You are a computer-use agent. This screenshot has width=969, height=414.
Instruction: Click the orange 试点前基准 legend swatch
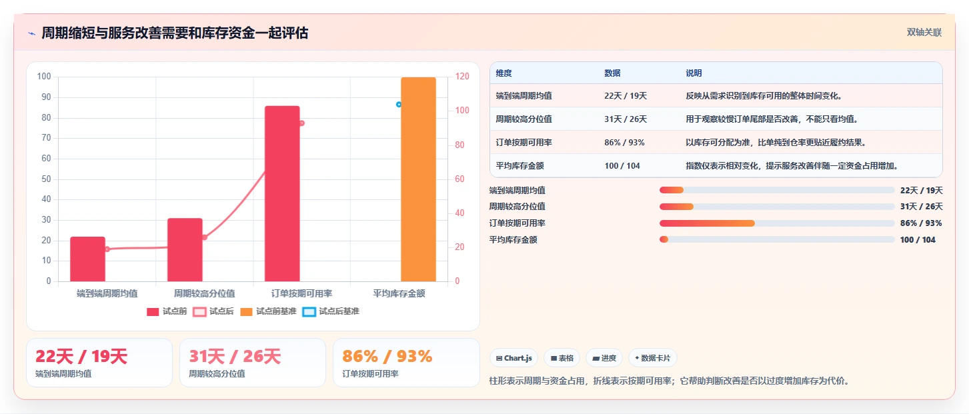(247, 311)
